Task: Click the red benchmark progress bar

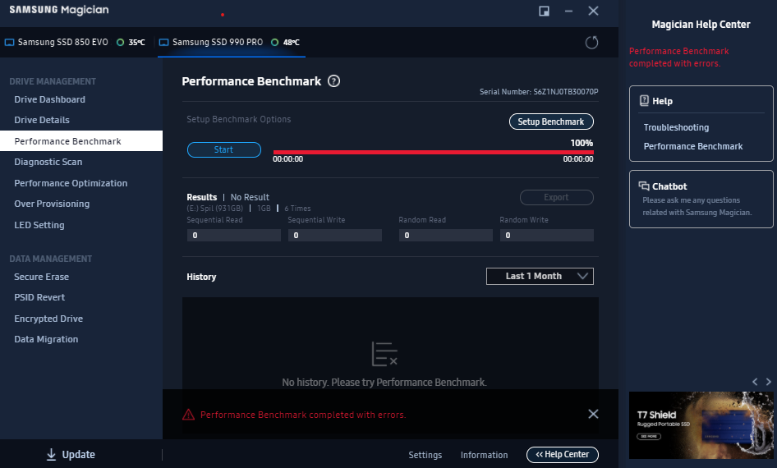Action: [433, 153]
